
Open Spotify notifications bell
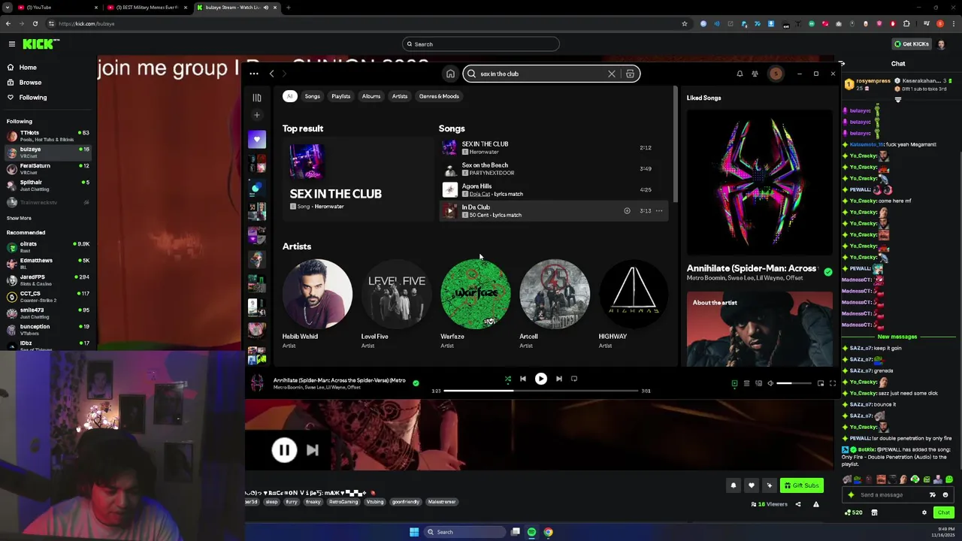[740, 74]
